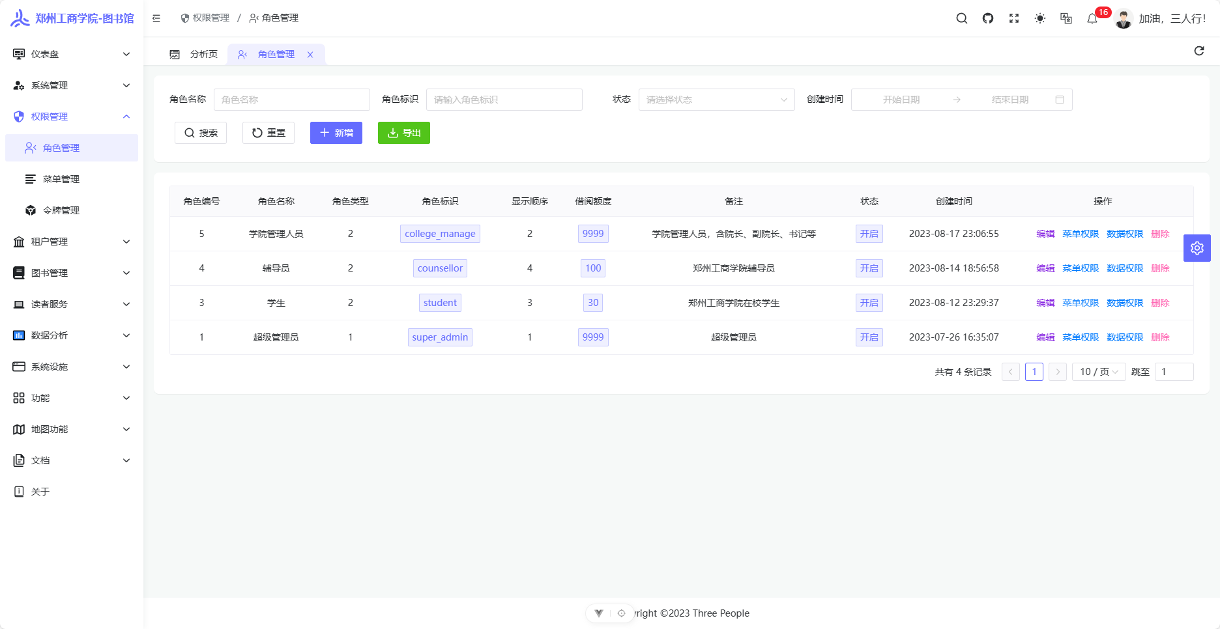Toggle fullscreen mode icon
Image resolution: width=1220 pixels, height=629 pixels.
click(1014, 18)
